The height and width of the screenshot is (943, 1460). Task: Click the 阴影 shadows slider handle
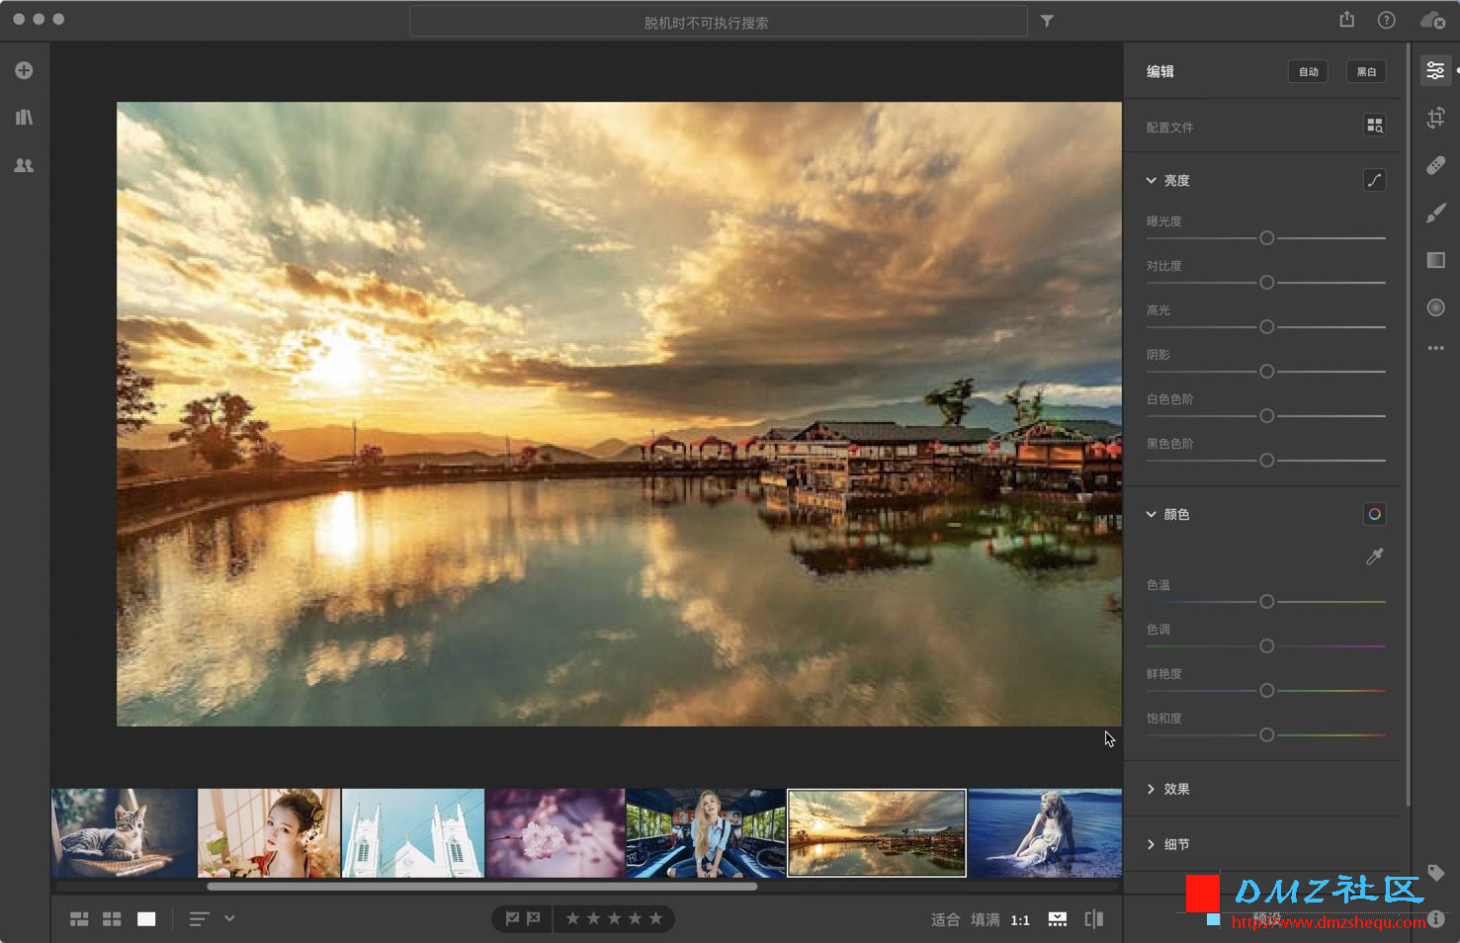click(x=1266, y=372)
